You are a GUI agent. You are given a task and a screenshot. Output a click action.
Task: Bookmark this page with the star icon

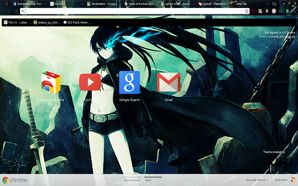(x=247, y=11)
